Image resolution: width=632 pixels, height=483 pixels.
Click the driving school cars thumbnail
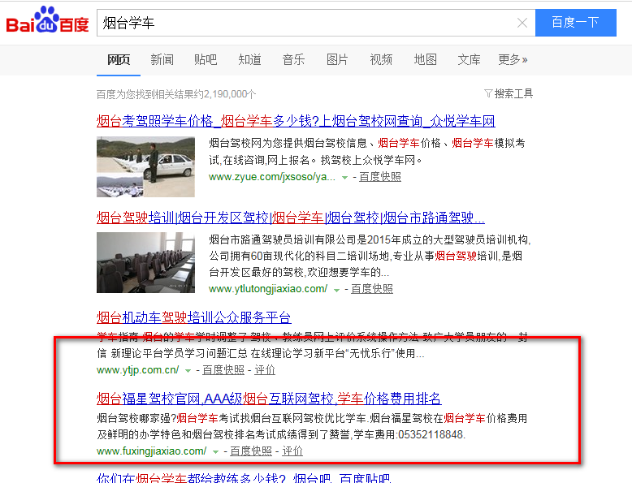click(145, 166)
